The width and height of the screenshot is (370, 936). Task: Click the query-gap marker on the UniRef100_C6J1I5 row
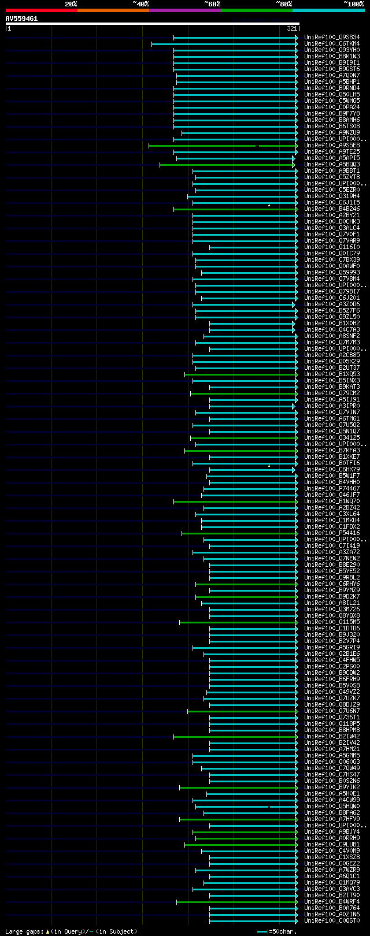269,205
